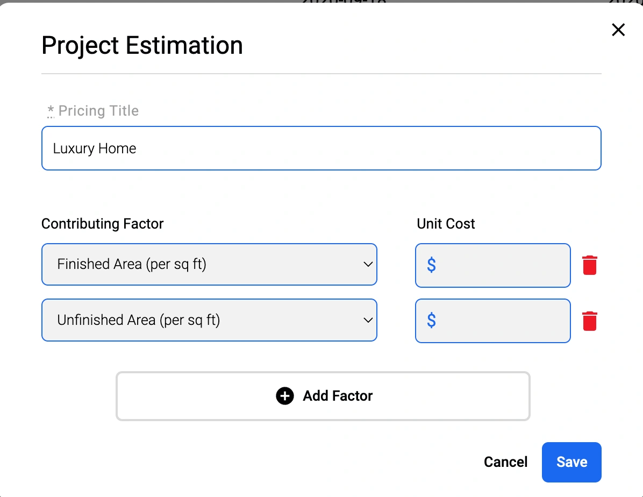Click the plus icon in Add Factor
The image size is (643, 497).
click(285, 396)
